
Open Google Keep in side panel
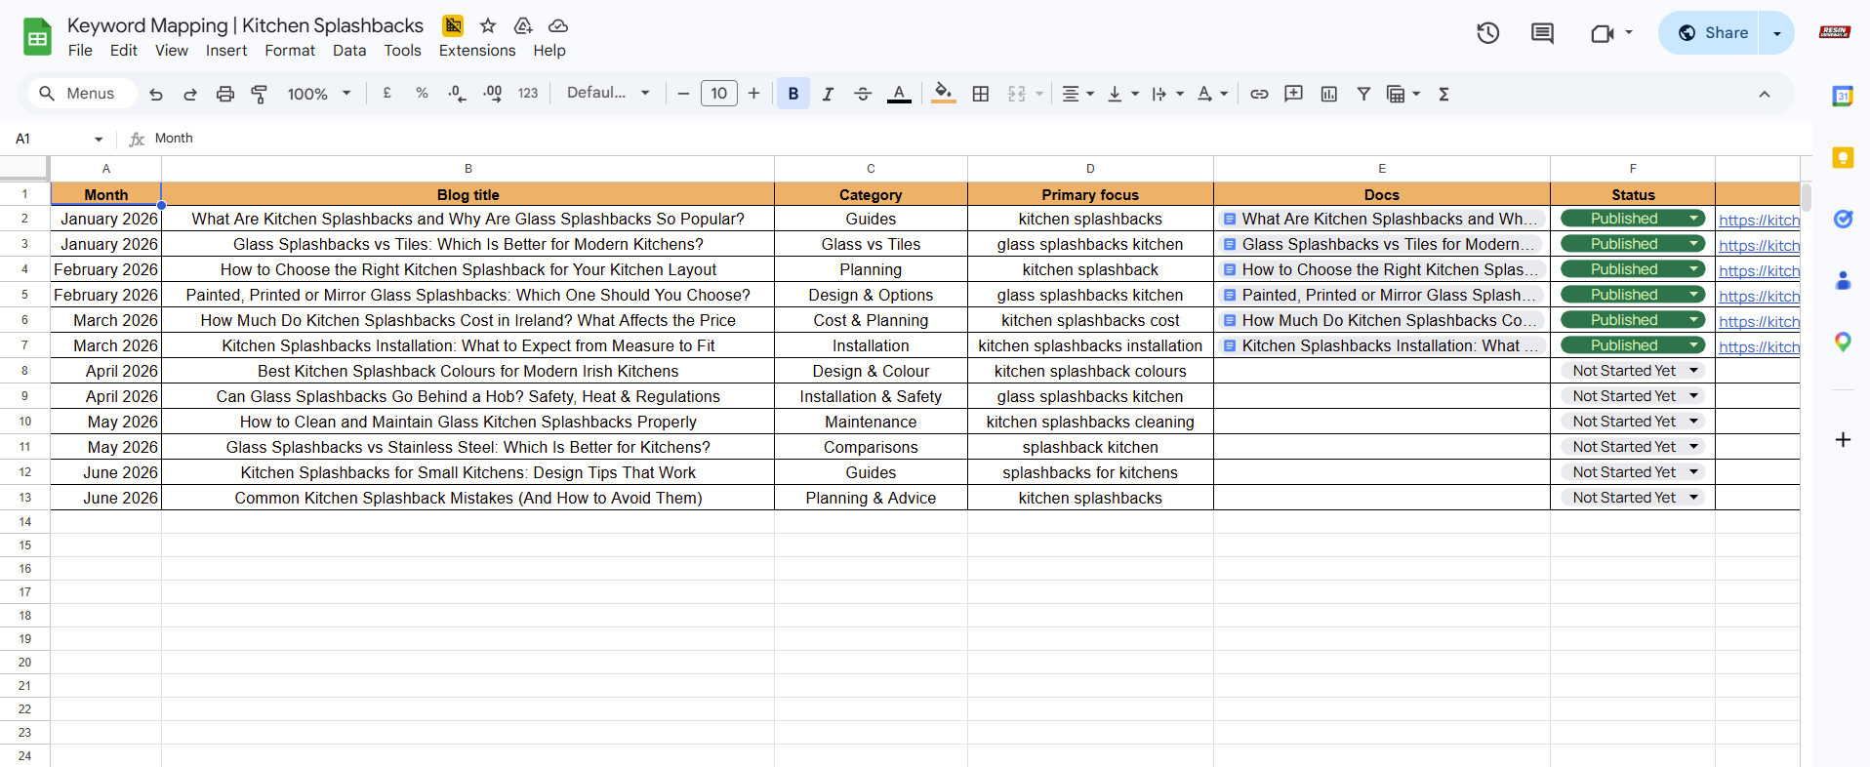1843,158
